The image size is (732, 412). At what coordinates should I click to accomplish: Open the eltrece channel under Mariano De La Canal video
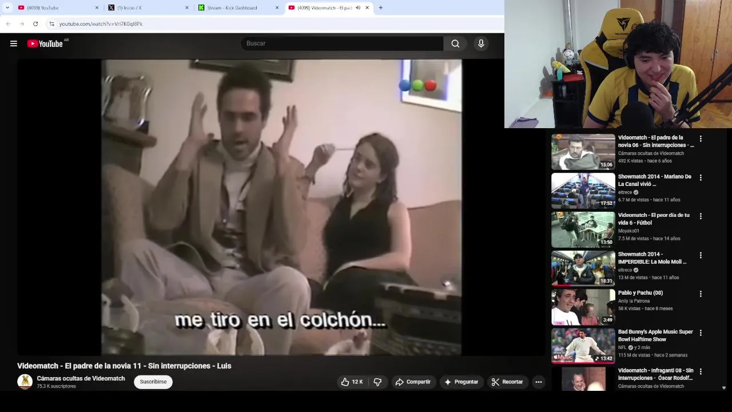coord(625,192)
